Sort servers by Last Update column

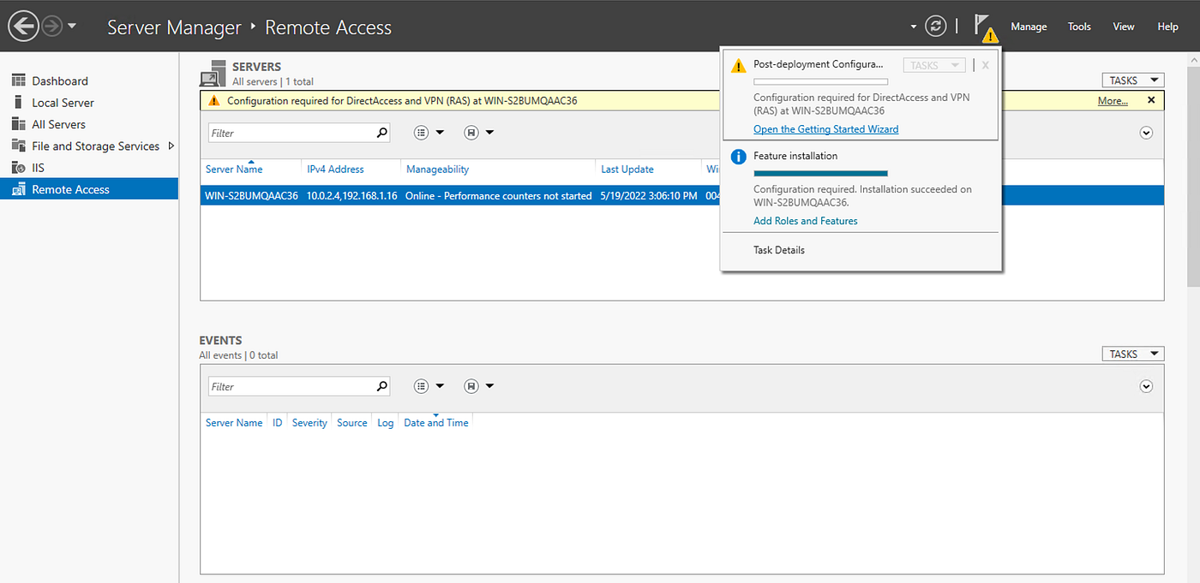tap(627, 169)
